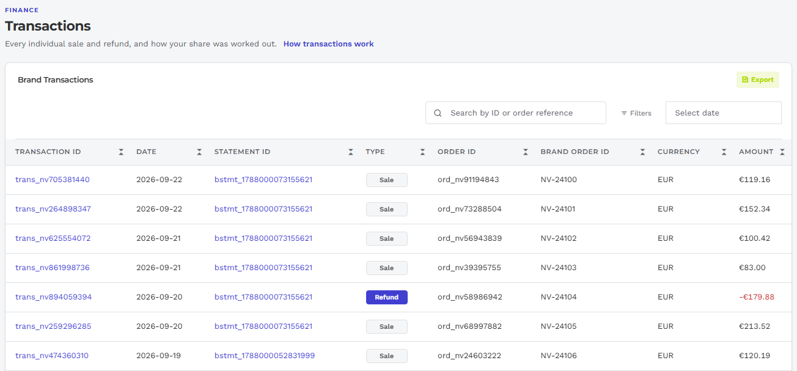Sort by Amount column icon
Viewport: 797px width, 371px height.
782,152
